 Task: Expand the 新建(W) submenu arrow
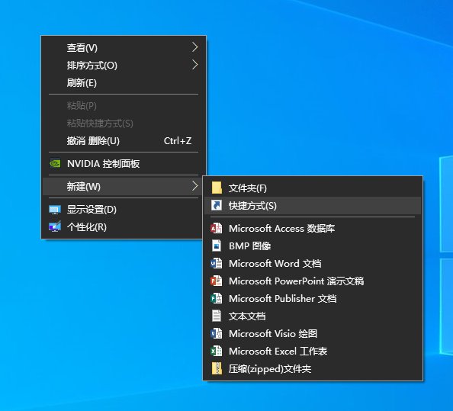[x=195, y=186]
